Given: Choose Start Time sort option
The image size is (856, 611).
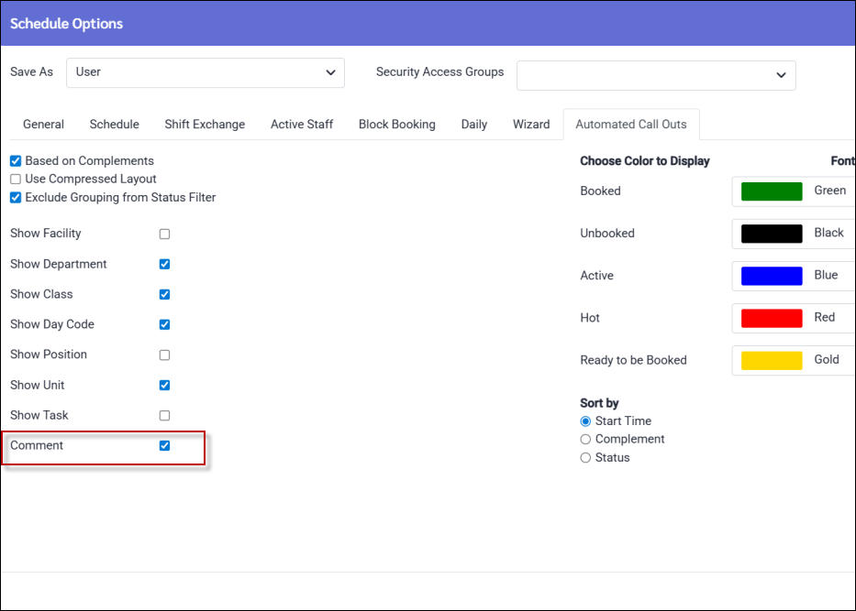Looking at the screenshot, I should (x=586, y=421).
